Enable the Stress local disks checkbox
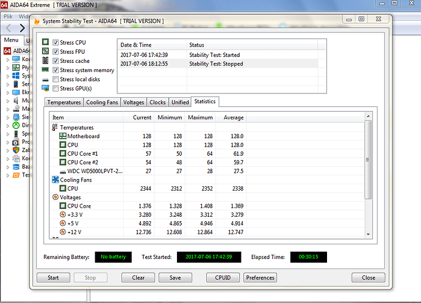The image size is (421, 303). click(x=56, y=79)
